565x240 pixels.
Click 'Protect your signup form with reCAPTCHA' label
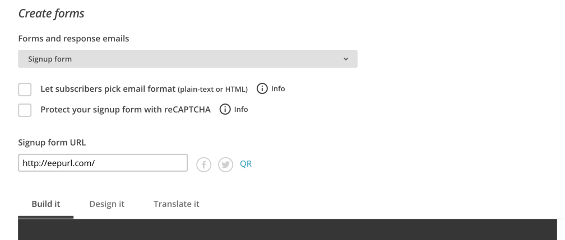[126, 110]
